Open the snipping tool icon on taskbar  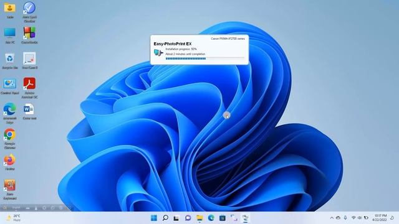pos(234,218)
